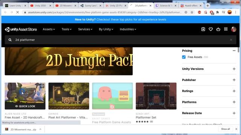241x135 pixels.
Task: Open the favorites heart icon in header
Action: pos(210,29)
